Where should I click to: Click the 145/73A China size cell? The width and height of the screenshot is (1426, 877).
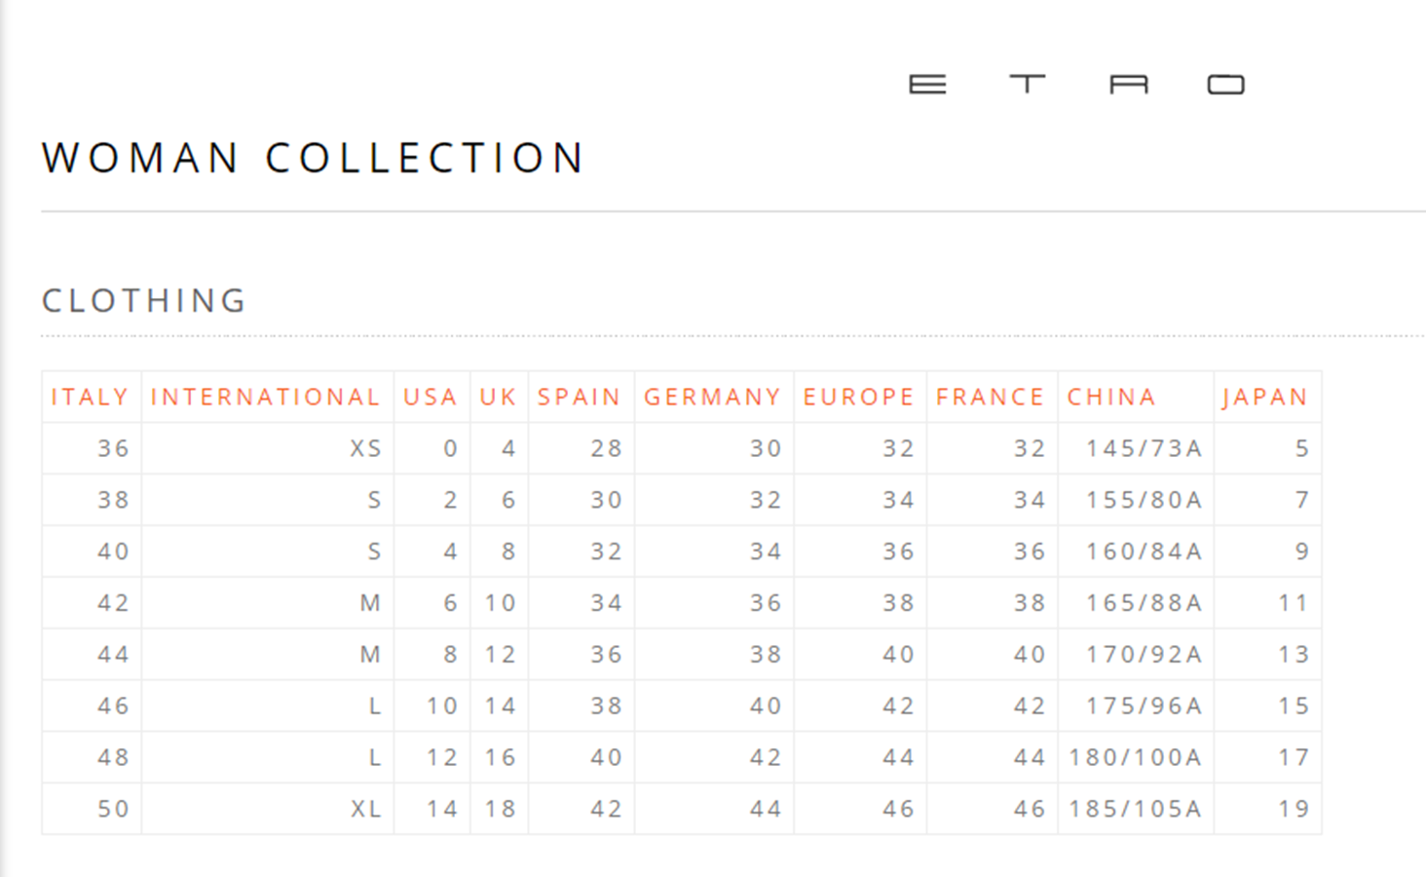[1145, 449]
